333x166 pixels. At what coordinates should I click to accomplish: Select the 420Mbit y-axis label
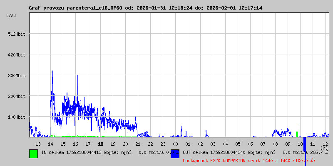[17, 55]
